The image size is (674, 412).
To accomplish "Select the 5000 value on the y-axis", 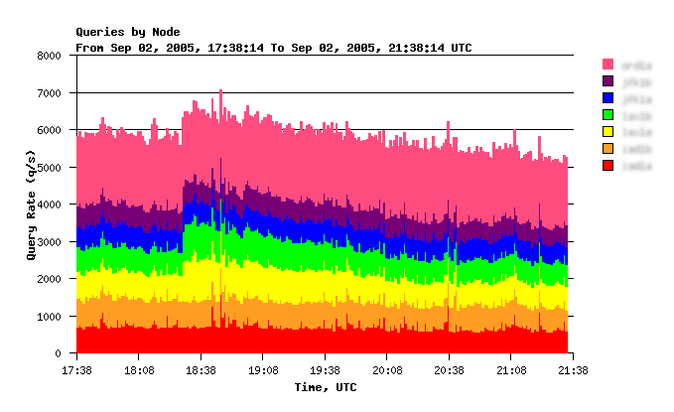I will 51,168.
